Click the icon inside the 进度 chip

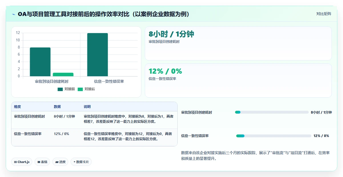[x=57, y=162]
